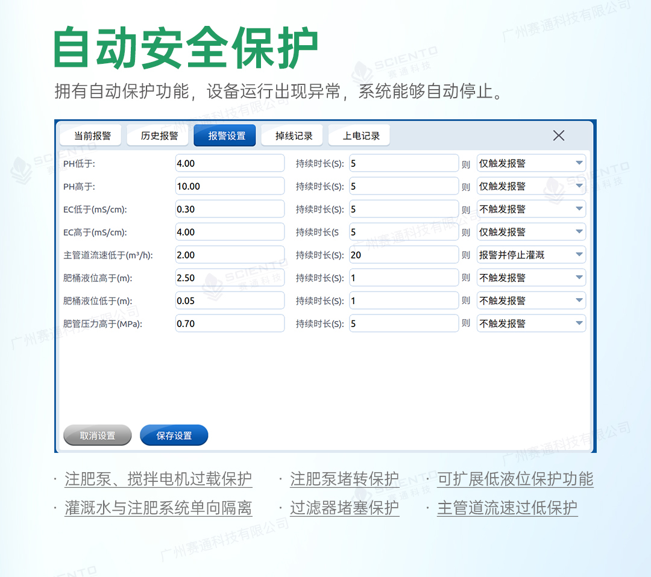Click the 取消设置 button

point(97,435)
